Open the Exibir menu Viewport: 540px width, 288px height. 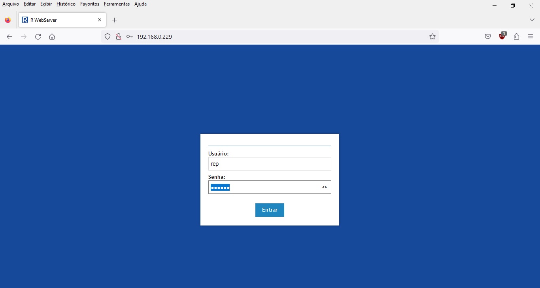[x=46, y=4]
